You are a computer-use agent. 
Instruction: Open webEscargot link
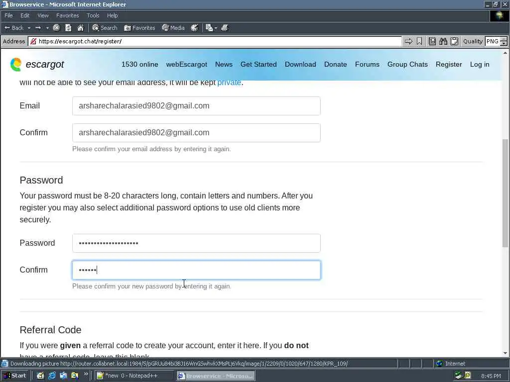186,64
